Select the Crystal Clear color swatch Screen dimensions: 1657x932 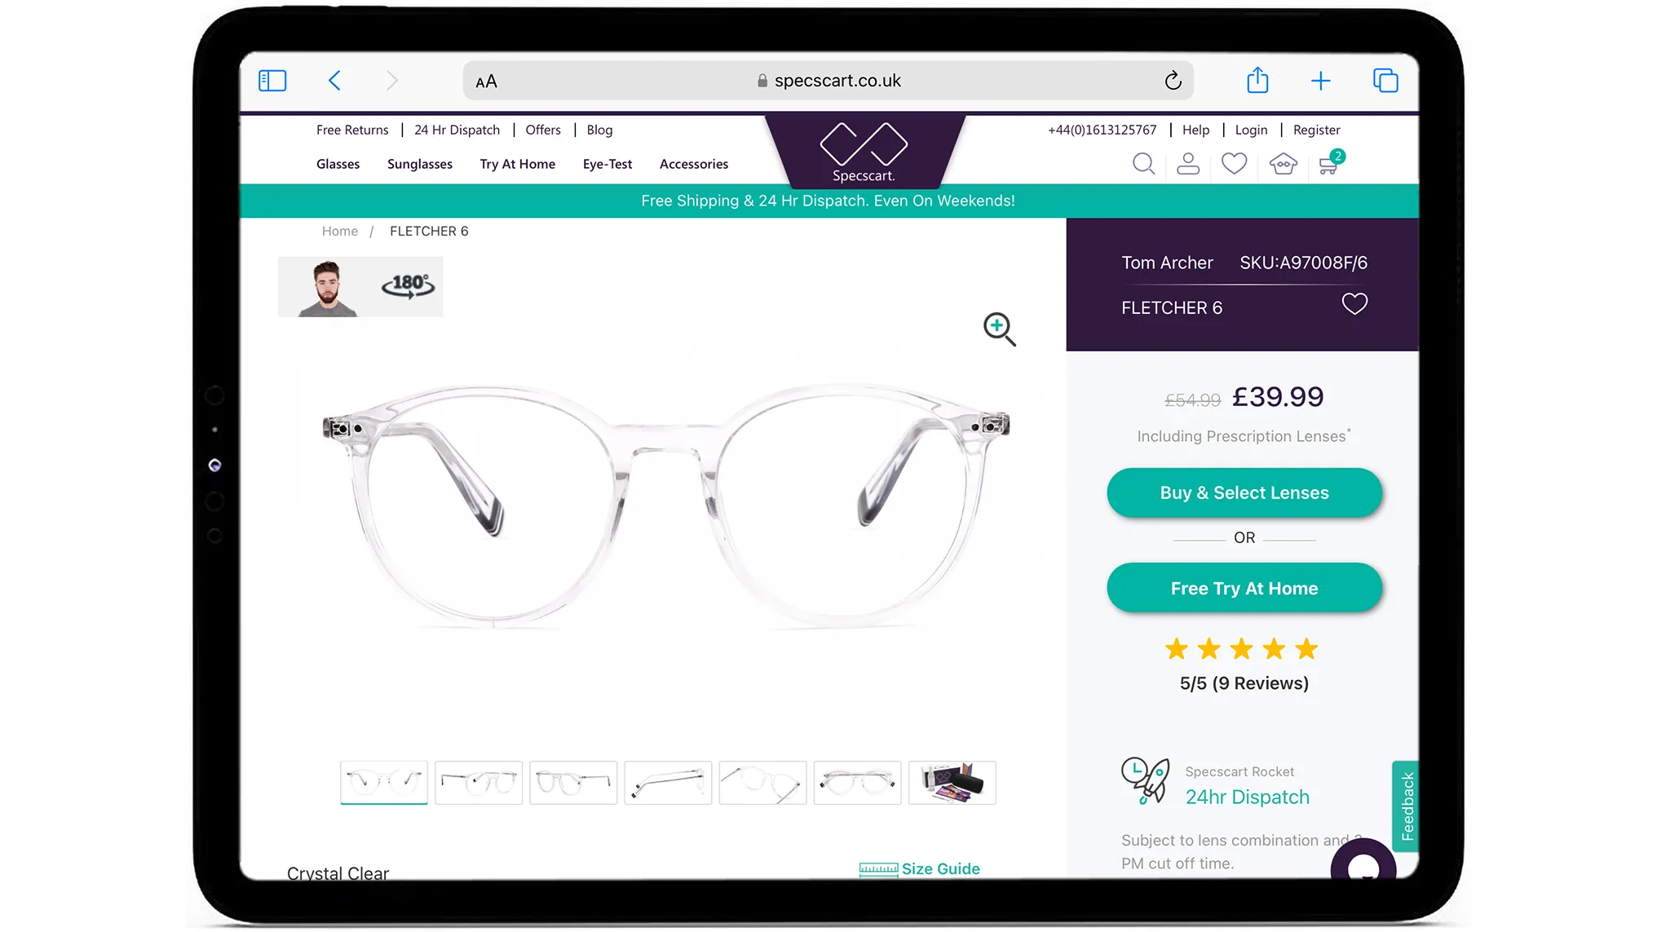point(337,872)
